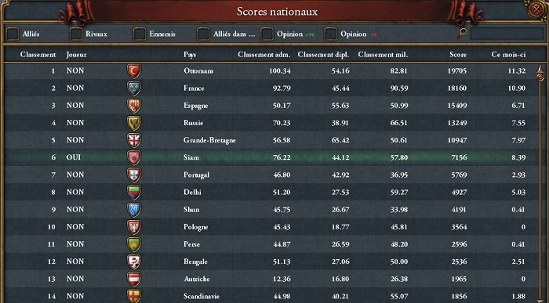Image resolution: width=549 pixels, height=303 pixels.
Task: Select the France flag shield
Action: pos(134,88)
